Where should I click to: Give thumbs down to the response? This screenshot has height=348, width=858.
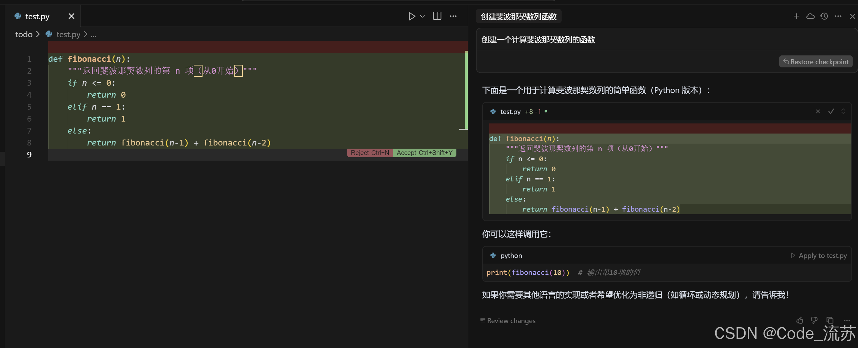(814, 320)
